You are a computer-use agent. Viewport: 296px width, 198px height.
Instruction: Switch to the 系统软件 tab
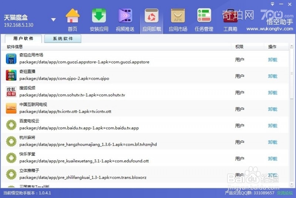[63, 39]
